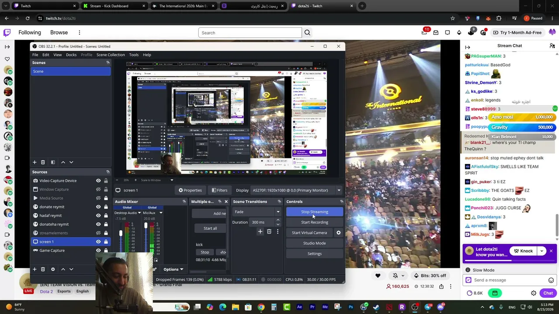Open the Fade transition dropdown
559x314 pixels.
(257, 212)
